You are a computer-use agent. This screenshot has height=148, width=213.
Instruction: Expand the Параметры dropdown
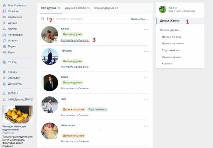140,19
